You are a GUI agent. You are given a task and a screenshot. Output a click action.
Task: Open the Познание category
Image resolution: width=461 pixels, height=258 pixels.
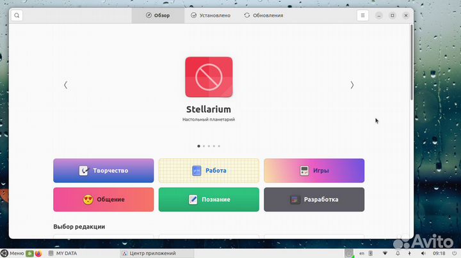(x=209, y=199)
